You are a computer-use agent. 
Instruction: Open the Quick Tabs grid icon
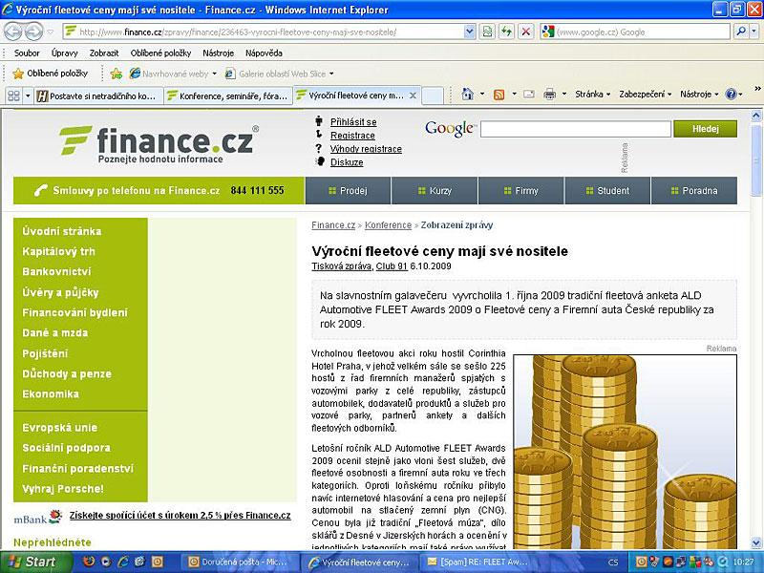[13, 95]
